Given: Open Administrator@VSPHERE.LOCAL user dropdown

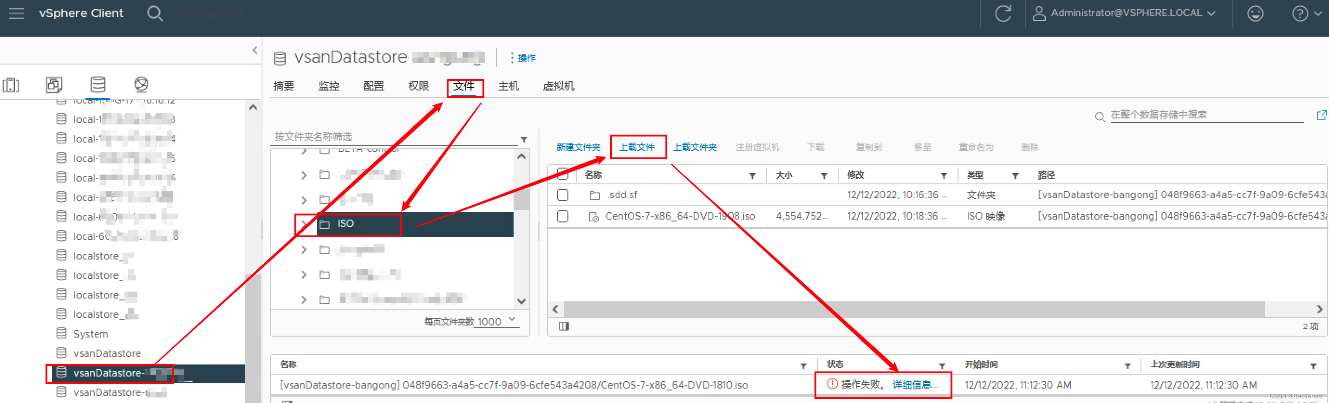Looking at the screenshot, I should 1124,13.
